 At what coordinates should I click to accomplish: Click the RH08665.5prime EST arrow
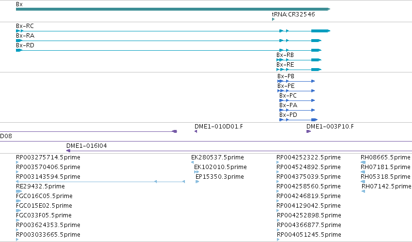click(x=363, y=162)
